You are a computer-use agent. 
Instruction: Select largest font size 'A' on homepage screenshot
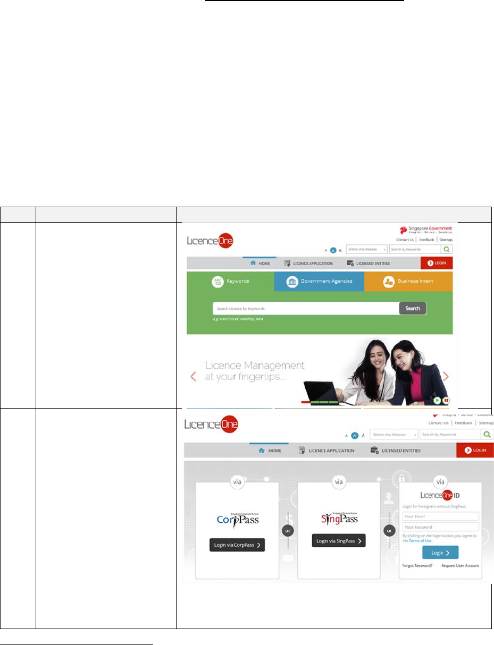point(340,250)
